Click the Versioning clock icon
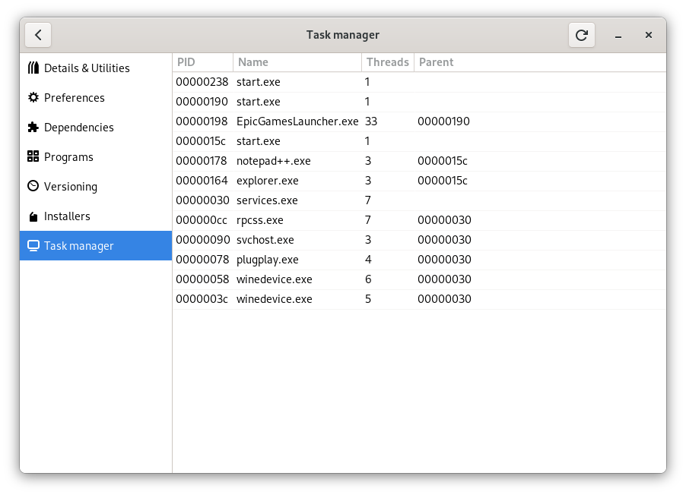This screenshot has height=495, width=686. coord(32,186)
